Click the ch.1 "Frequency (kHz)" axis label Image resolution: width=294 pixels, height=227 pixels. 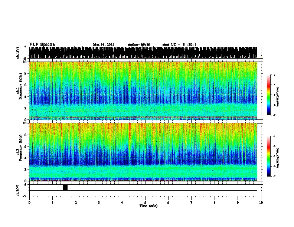point(20,86)
